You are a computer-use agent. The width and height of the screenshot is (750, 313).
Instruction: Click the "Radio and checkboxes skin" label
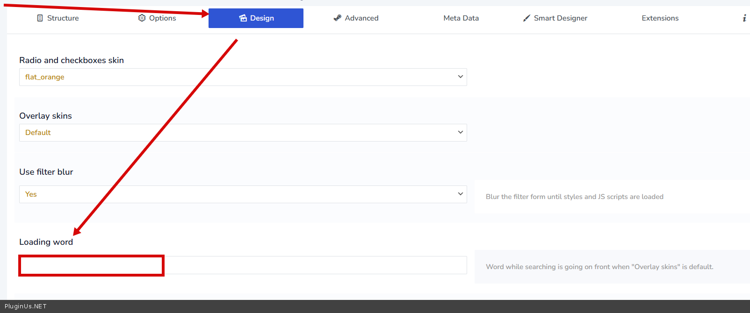[72, 60]
